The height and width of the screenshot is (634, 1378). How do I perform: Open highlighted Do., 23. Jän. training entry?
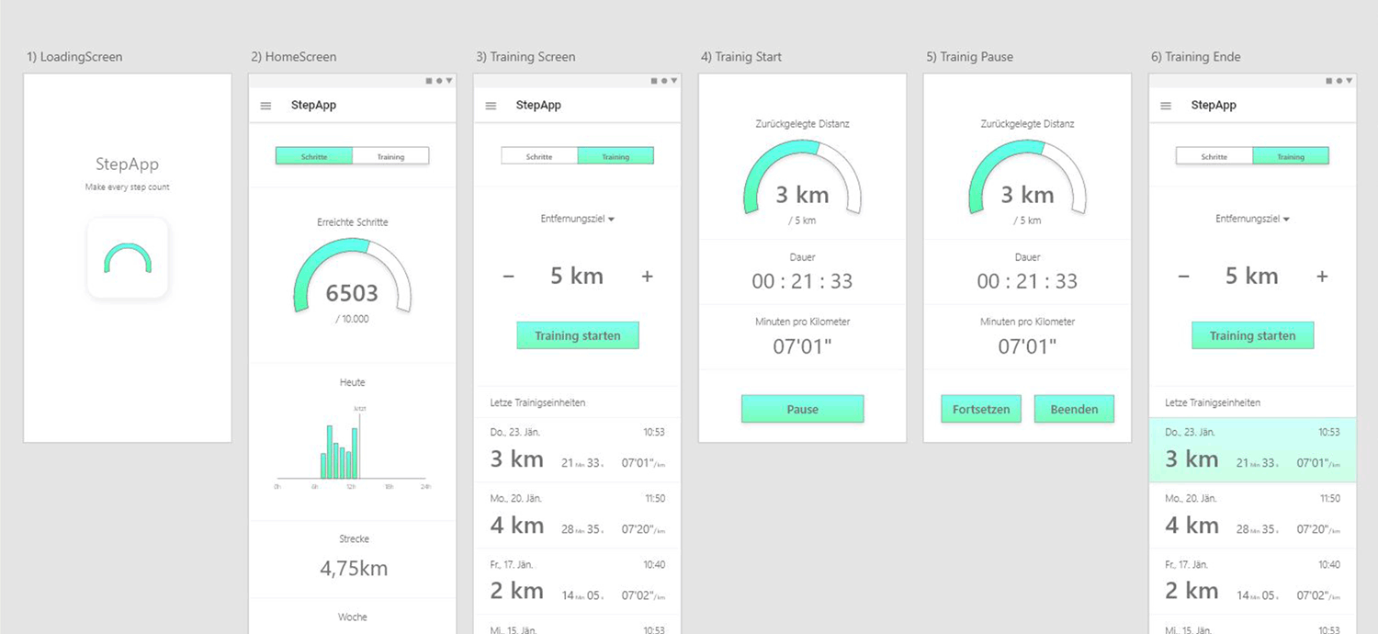(x=1252, y=449)
